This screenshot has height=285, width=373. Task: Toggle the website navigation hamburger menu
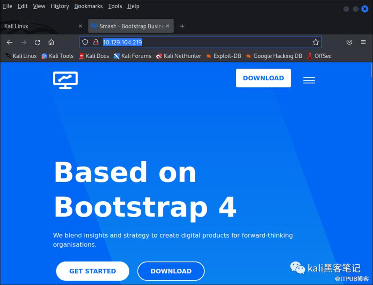(309, 80)
